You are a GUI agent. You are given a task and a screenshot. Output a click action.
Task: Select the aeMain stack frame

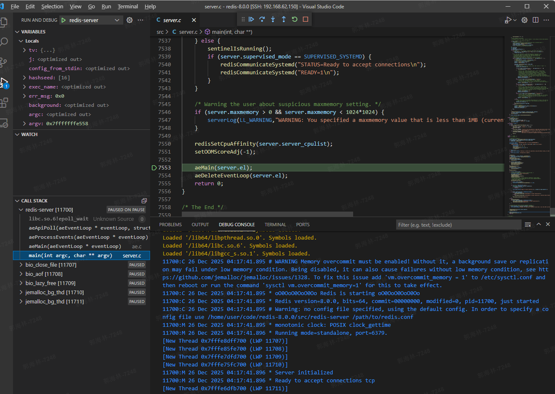pos(75,246)
